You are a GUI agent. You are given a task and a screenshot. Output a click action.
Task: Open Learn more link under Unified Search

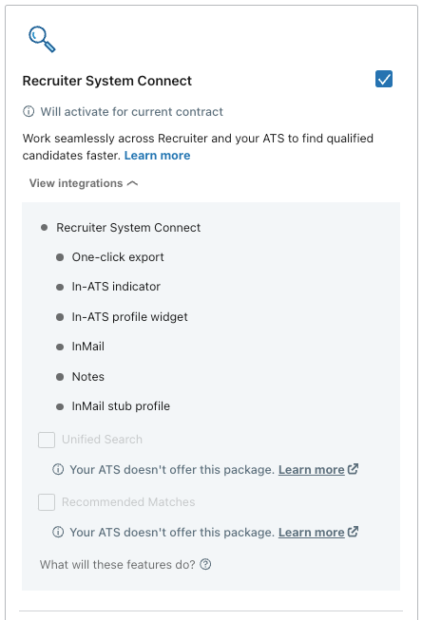312,470
